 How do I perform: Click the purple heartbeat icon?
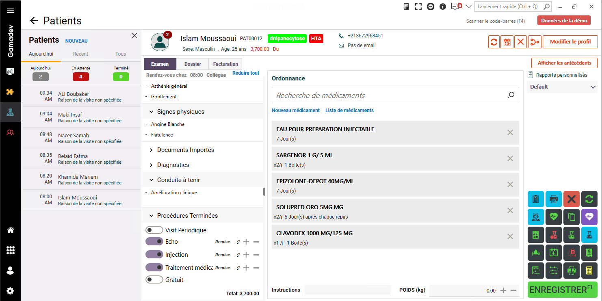pyautogui.click(x=589, y=217)
